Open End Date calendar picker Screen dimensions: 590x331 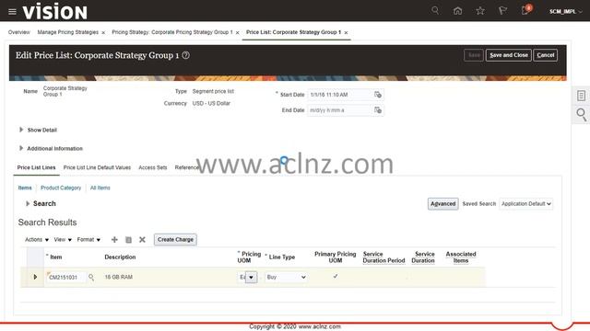coord(378,110)
